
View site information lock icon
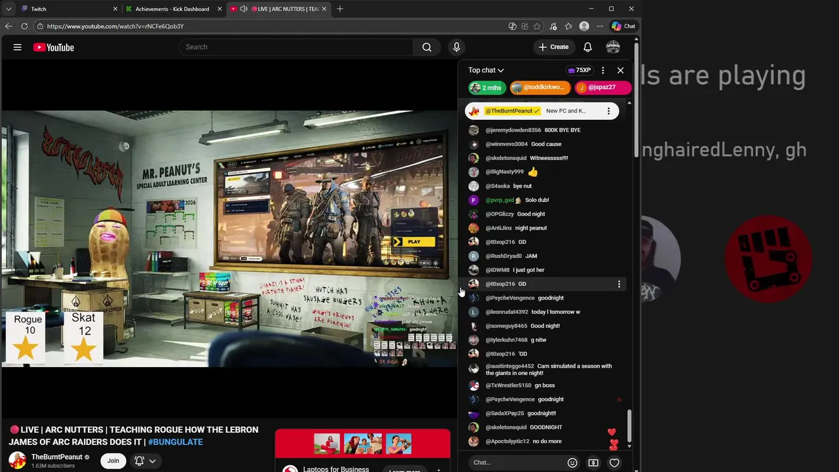pyautogui.click(x=41, y=26)
